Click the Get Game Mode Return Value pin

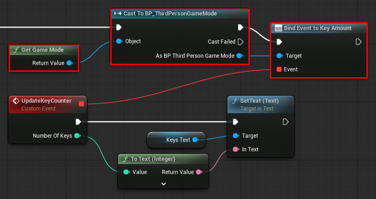70,63
